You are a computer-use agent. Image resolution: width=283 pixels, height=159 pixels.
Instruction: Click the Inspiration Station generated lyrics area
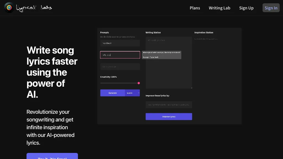coord(217,69)
